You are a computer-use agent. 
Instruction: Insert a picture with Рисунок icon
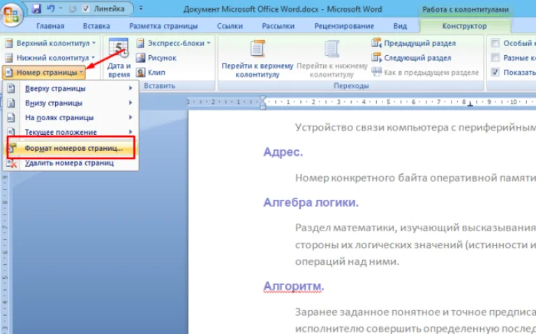(x=140, y=58)
